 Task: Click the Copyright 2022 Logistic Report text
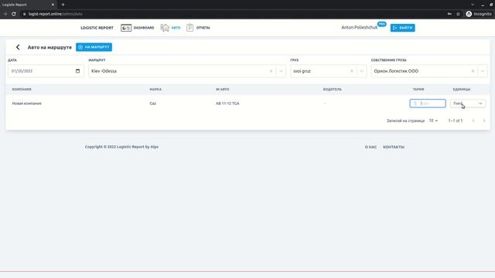pyautogui.click(x=121, y=147)
